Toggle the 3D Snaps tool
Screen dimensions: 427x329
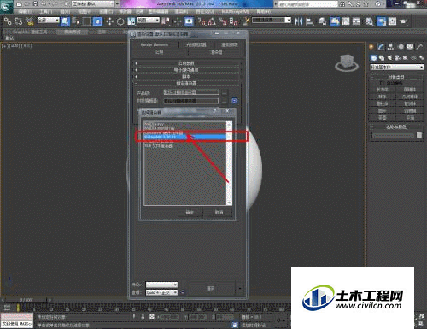tap(202, 21)
